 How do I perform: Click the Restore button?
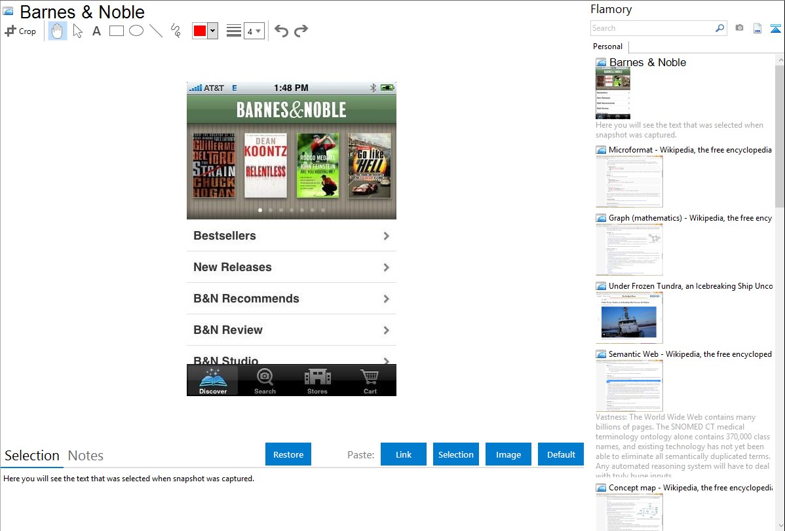coord(288,454)
